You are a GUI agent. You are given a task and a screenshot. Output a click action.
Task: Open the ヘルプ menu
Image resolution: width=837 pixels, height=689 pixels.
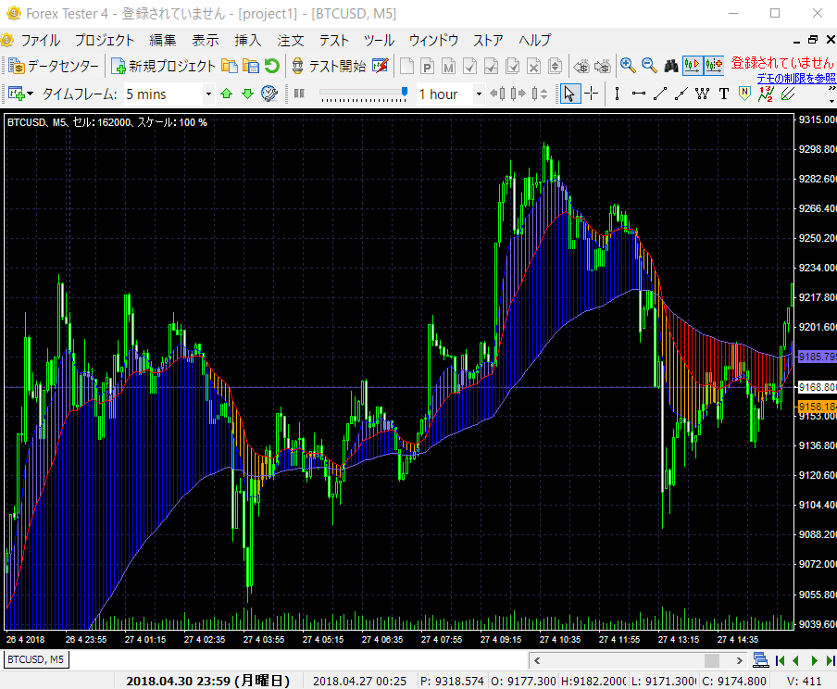coord(534,40)
